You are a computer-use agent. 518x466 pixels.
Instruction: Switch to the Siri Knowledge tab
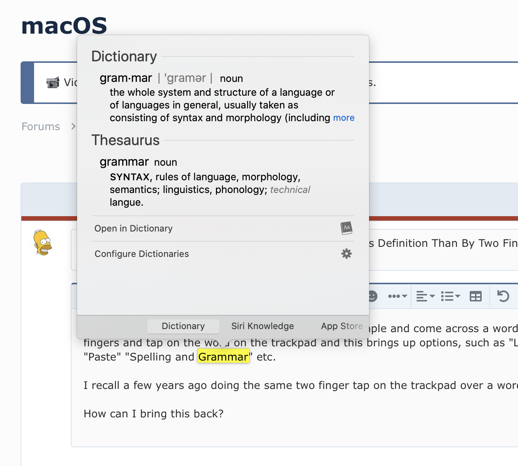pyautogui.click(x=262, y=326)
